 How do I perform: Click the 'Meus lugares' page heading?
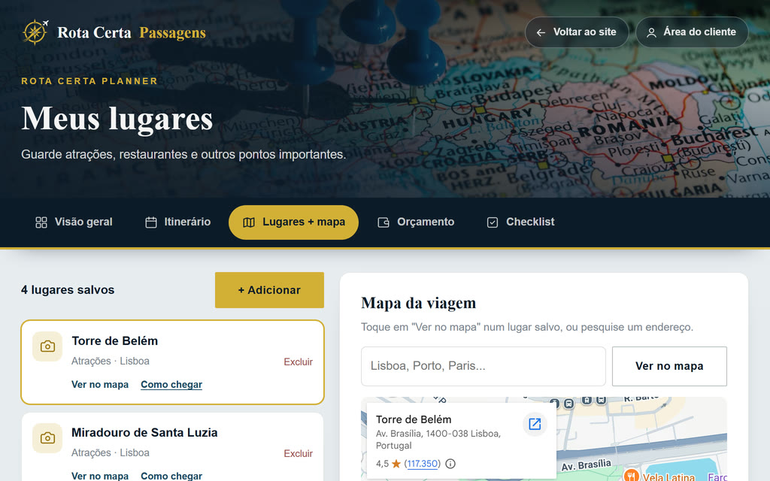(117, 119)
